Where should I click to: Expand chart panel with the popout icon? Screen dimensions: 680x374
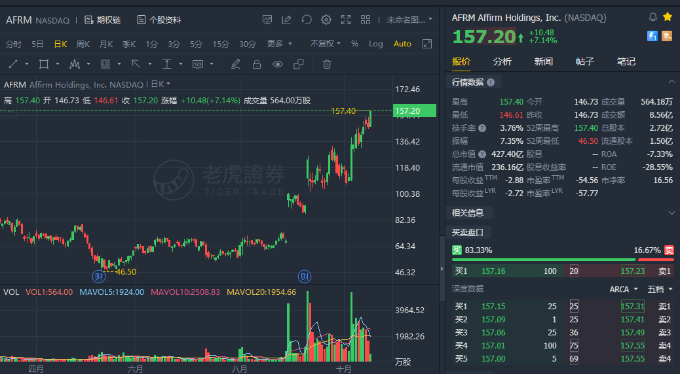427,44
